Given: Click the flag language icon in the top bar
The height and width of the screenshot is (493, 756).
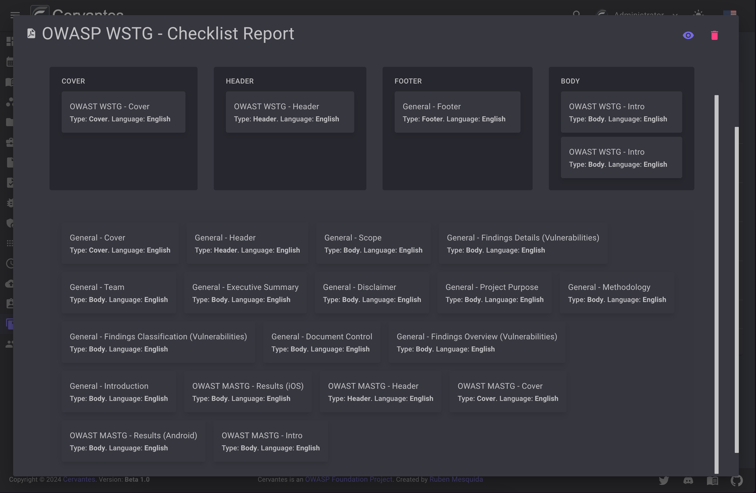Looking at the screenshot, I should tap(730, 13).
